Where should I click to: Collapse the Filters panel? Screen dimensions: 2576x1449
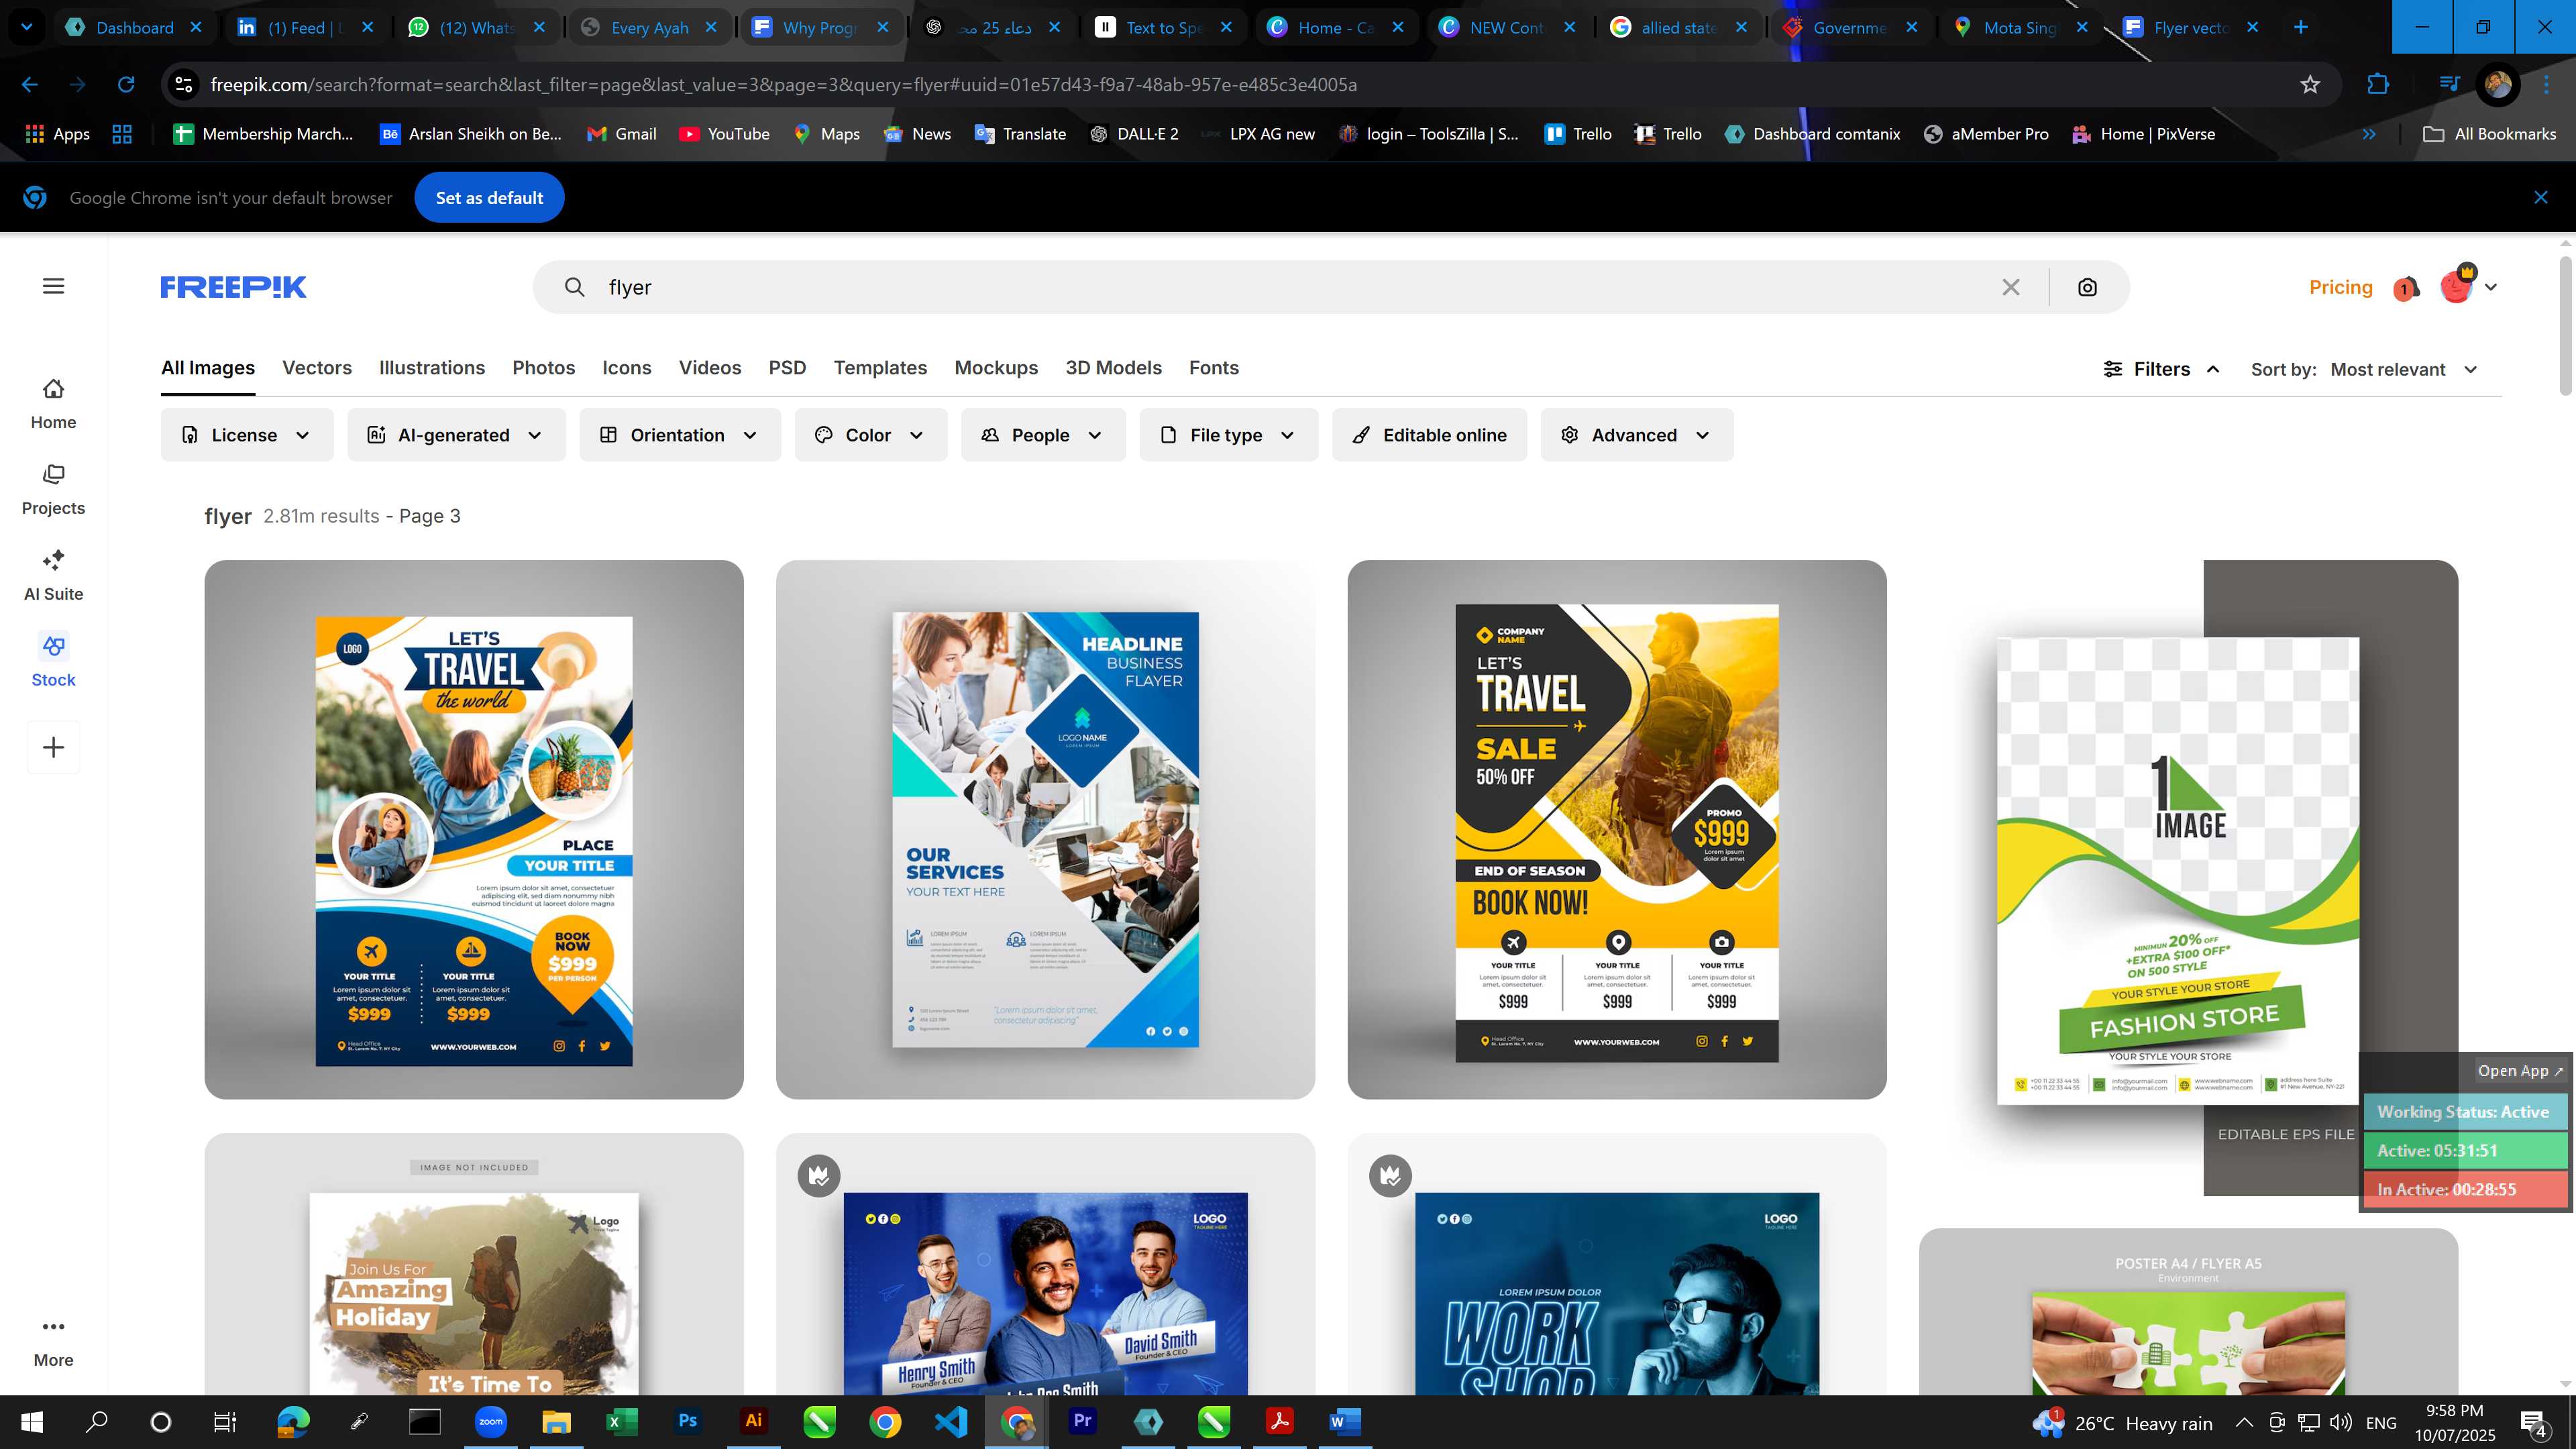coord(2162,369)
